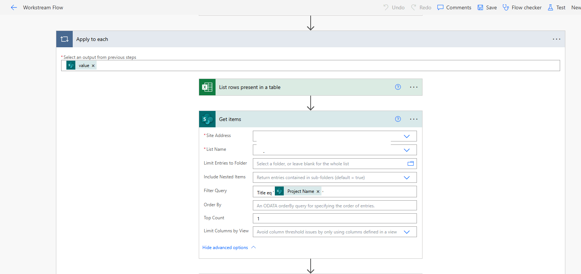Collapse the Get items action header
This screenshot has width=581, height=274.
coord(310,119)
